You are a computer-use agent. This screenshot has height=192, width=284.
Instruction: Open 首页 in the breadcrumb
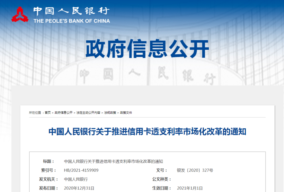click(x=47, y=113)
